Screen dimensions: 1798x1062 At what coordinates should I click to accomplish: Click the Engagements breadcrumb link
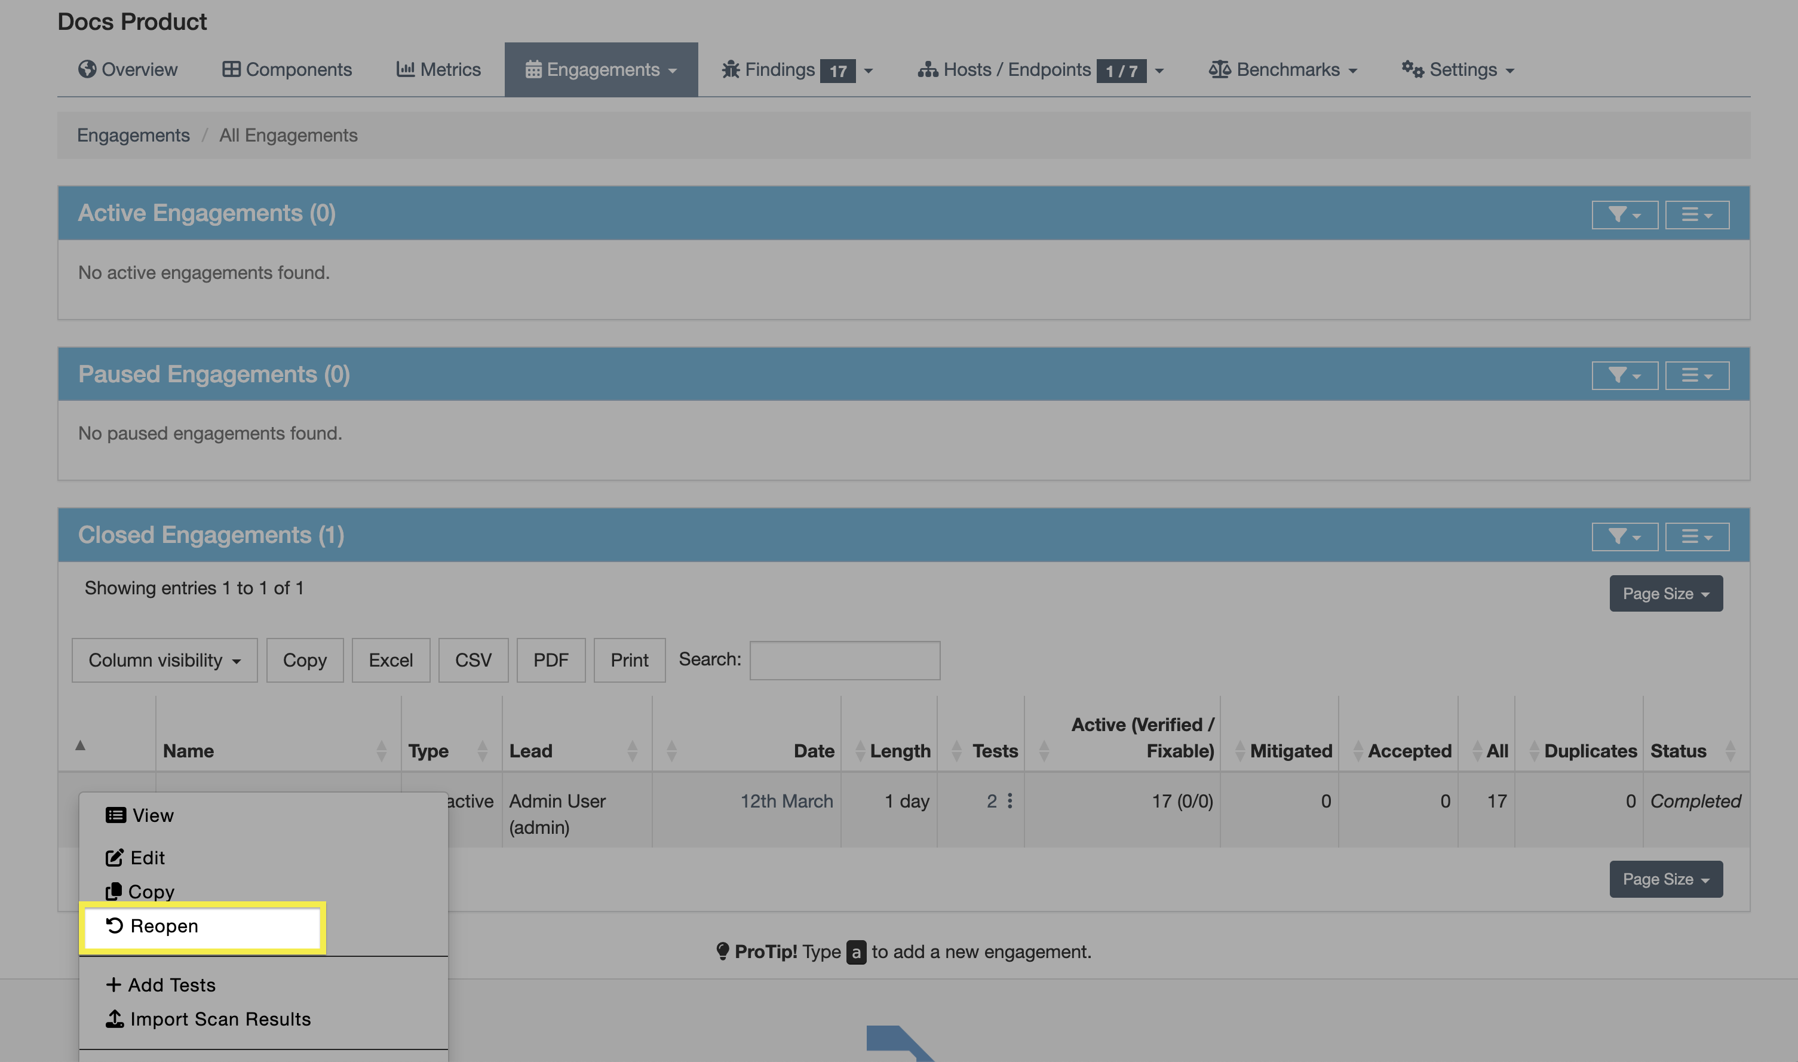click(133, 135)
